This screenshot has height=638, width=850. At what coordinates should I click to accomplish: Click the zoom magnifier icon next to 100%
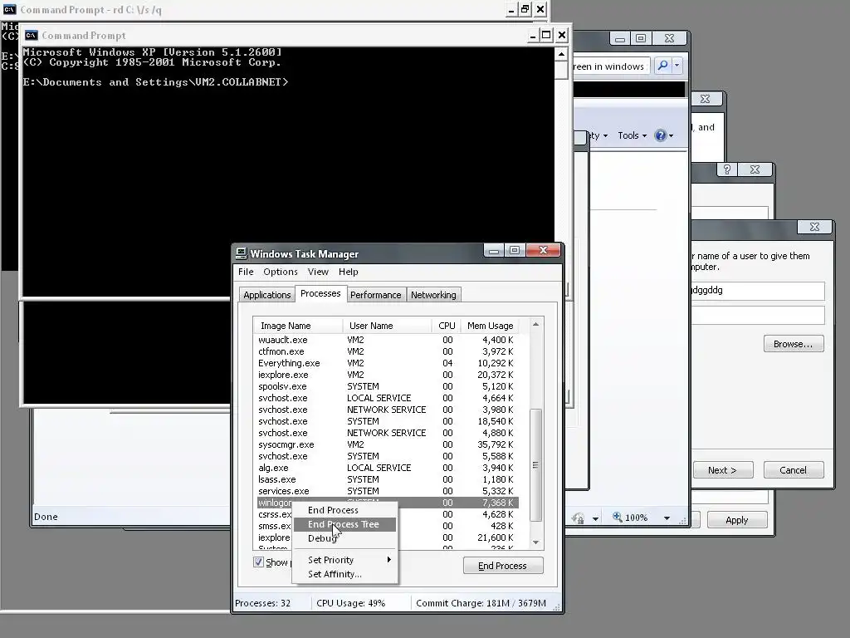tap(617, 517)
